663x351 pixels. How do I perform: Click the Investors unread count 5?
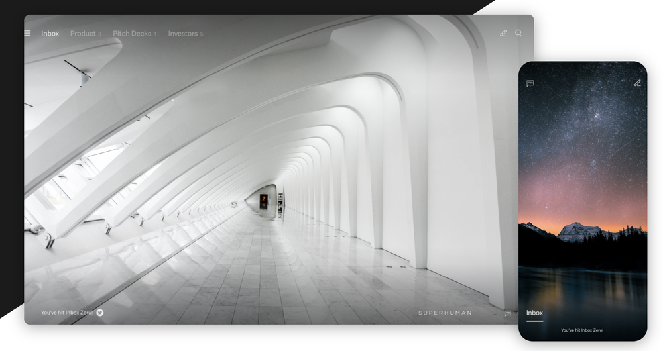point(202,34)
